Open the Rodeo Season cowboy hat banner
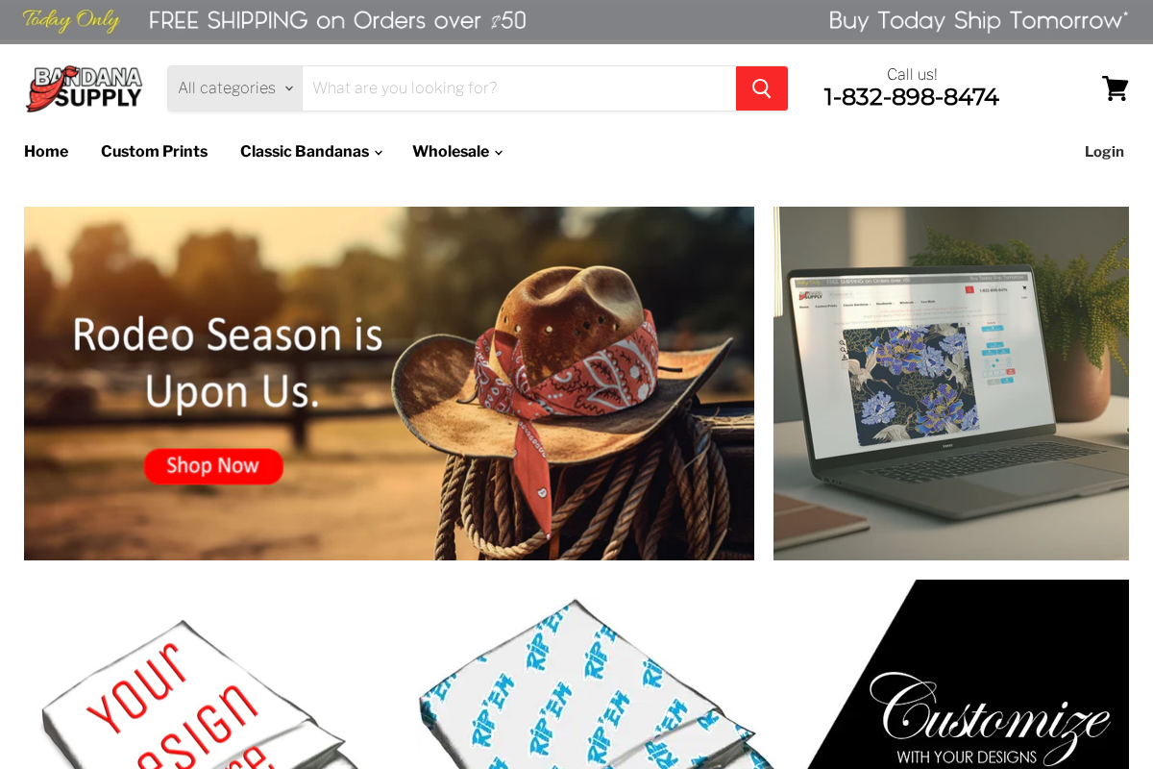This screenshot has width=1153, height=769. [x=389, y=384]
